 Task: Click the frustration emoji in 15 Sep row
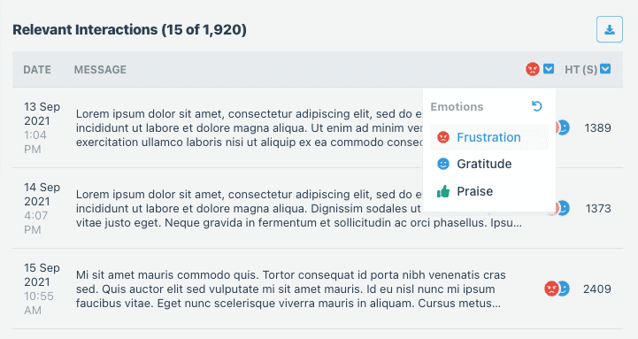click(x=551, y=289)
